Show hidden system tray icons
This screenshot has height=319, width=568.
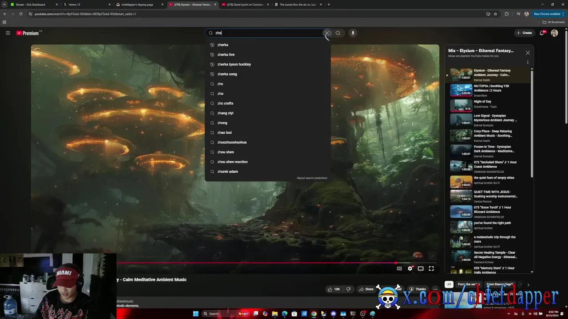[509, 314]
